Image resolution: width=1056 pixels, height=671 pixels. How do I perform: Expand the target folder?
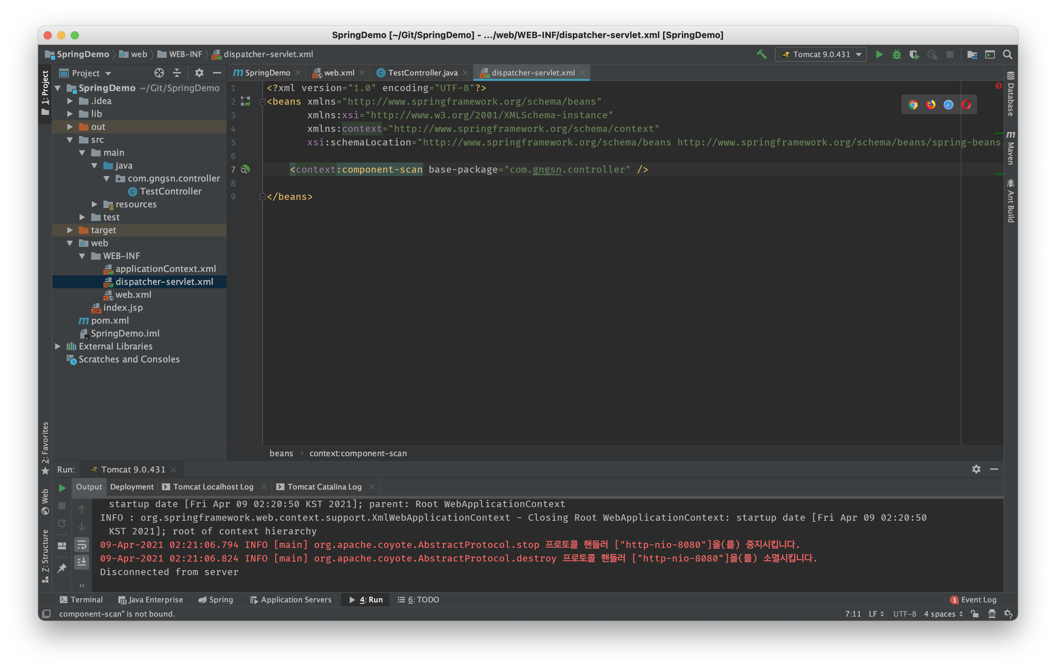point(70,230)
